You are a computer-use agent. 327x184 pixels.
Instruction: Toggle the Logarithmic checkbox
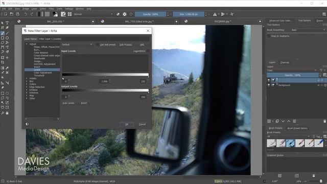click(148, 51)
